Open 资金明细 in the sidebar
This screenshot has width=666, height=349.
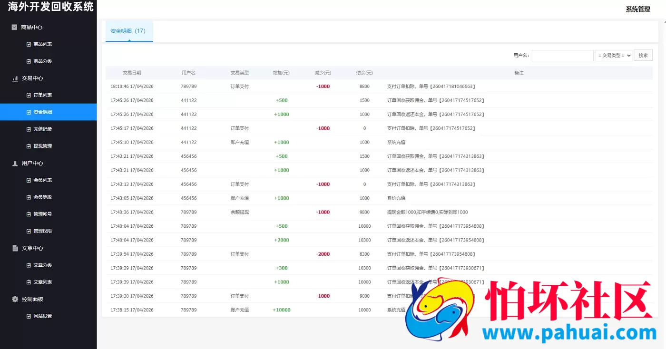48,112
